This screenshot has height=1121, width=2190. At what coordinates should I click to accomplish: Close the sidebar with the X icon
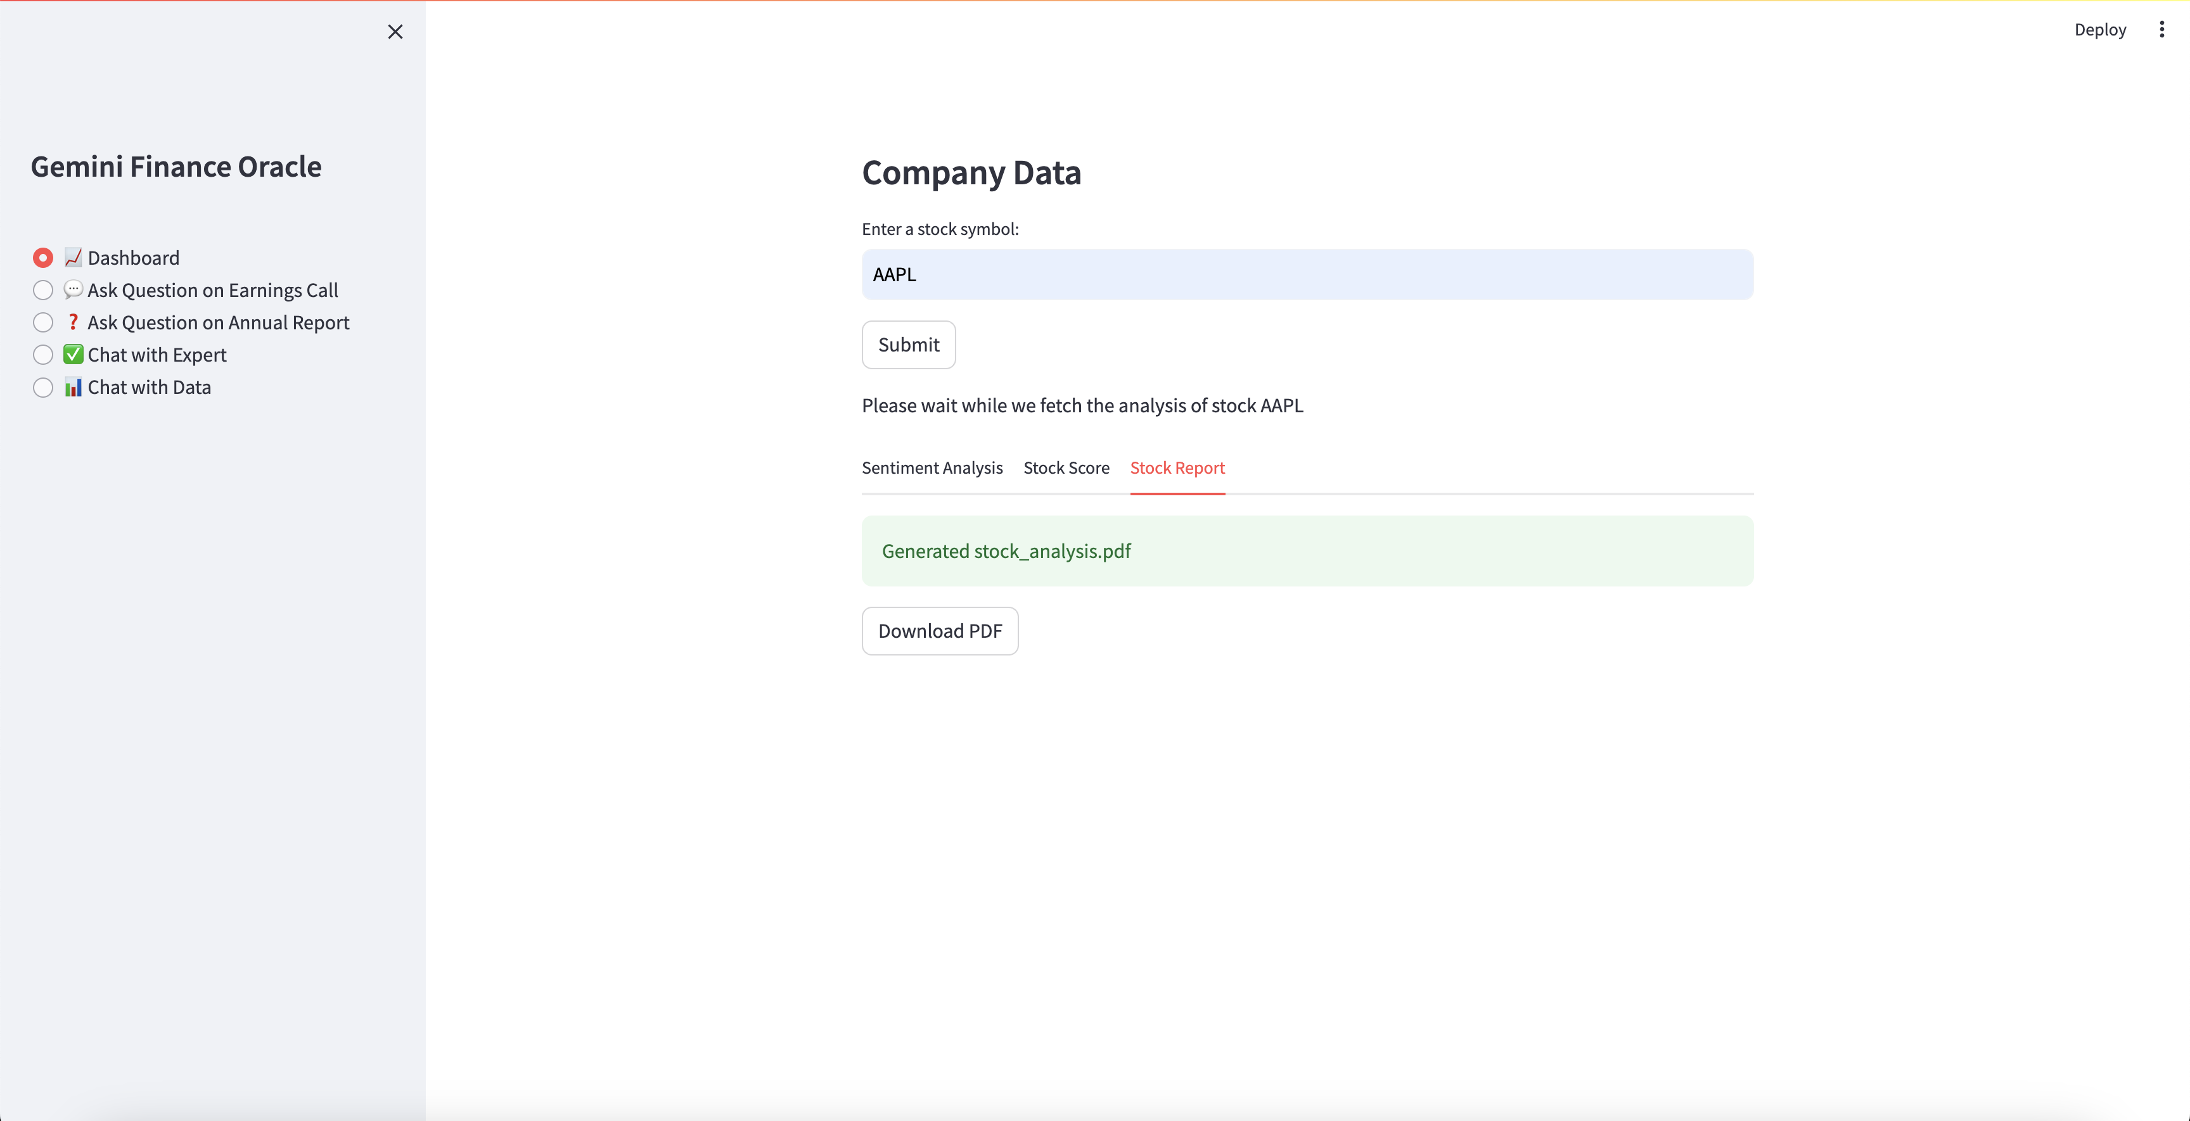395,32
